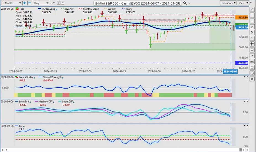The height and width of the screenshot is (152, 256).
Task: Open the Views dropdown menu
Action: pyautogui.click(x=243, y=3)
